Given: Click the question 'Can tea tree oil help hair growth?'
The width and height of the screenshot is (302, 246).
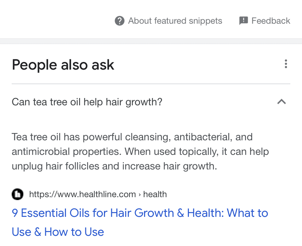Looking at the screenshot, I should [x=87, y=102].
